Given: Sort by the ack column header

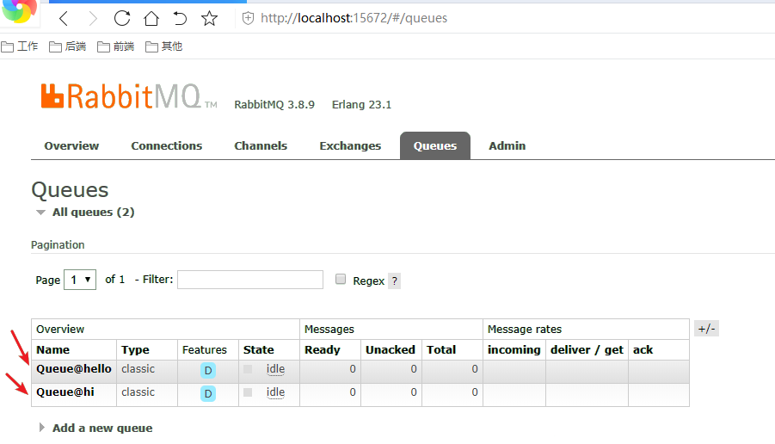Looking at the screenshot, I should click(x=643, y=350).
